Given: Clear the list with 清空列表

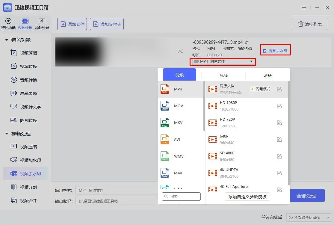Looking at the screenshot, I should pos(309,24).
